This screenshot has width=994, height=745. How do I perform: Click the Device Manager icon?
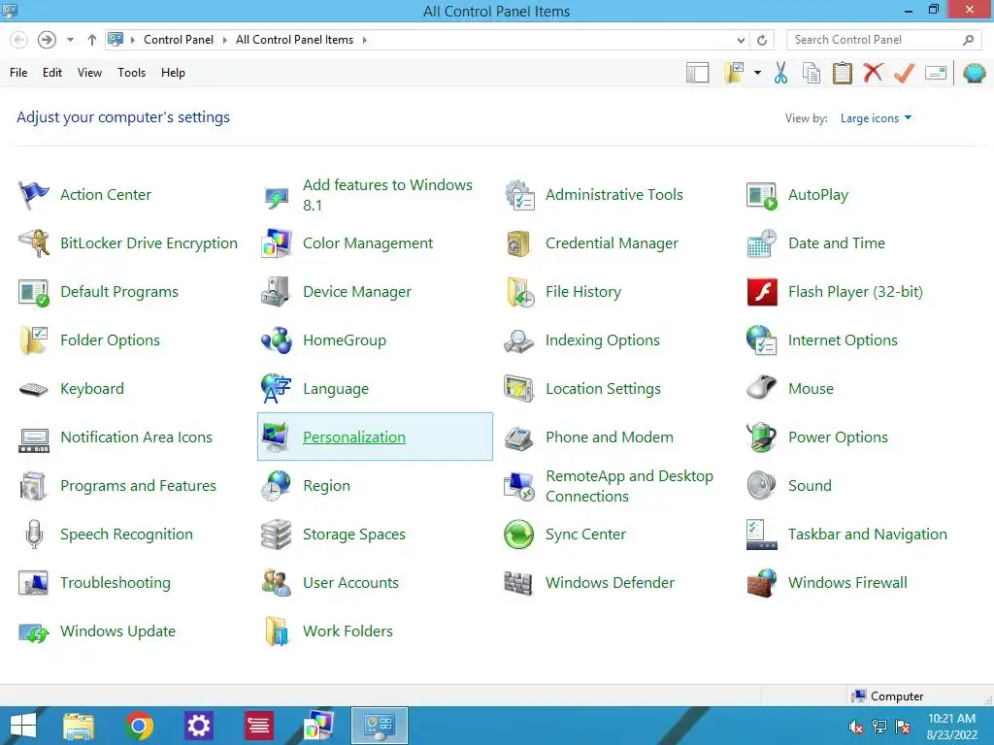pyautogui.click(x=277, y=292)
